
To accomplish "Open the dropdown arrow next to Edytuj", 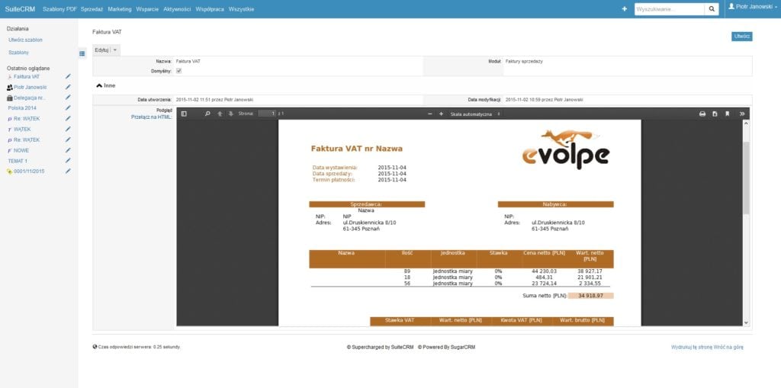I will coord(115,50).
